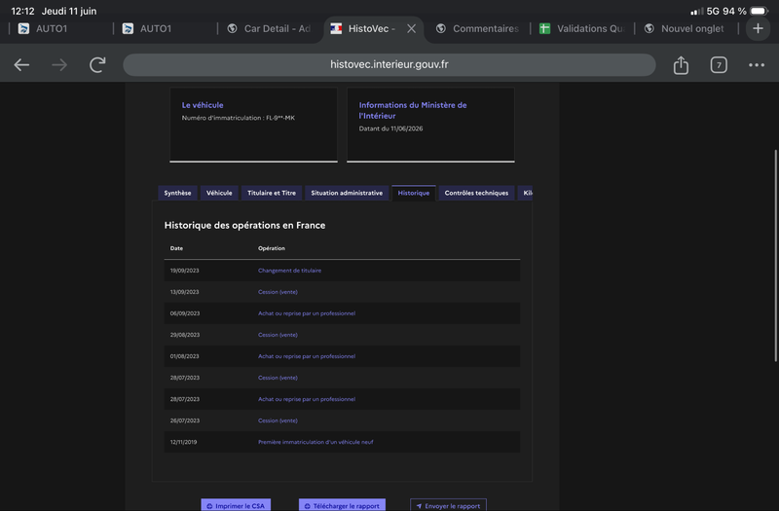
Task: Reload the page with the refresh icon
Action: click(97, 64)
